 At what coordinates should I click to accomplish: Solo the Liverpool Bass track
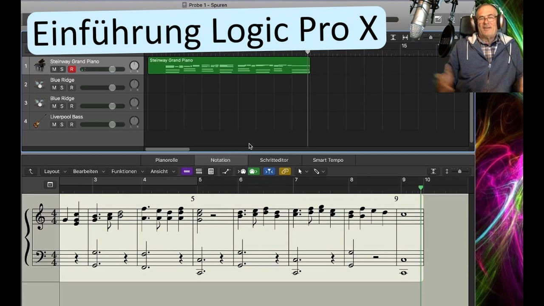coord(62,125)
